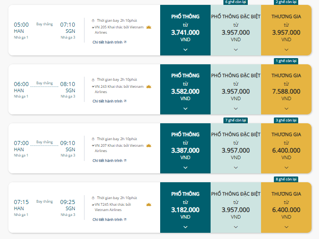Click the golden lotus icon for VN 205
Viewport: 319px width, 239px height.
(149, 27)
